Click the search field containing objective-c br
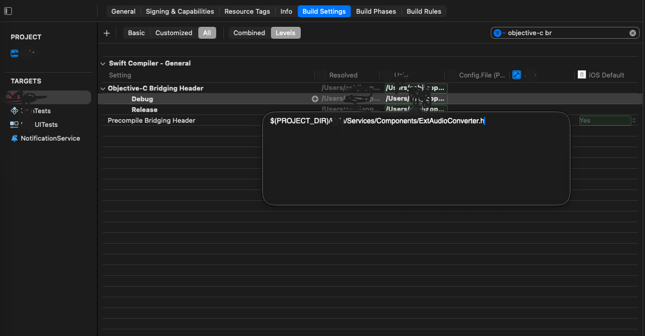 click(565, 33)
